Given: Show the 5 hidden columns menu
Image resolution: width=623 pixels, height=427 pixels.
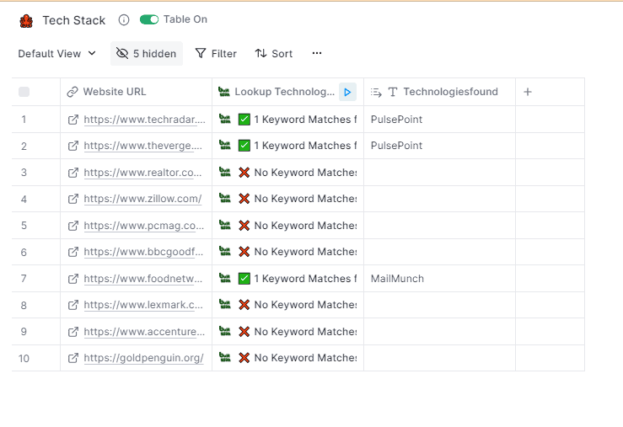Looking at the screenshot, I should point(147,54).
